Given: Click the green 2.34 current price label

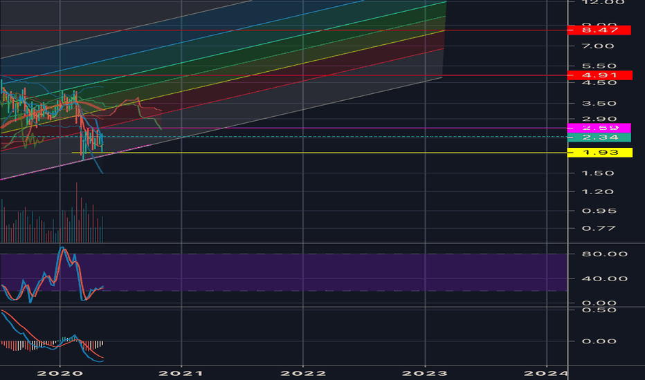Looking at the screenshot, I should 599,137.
